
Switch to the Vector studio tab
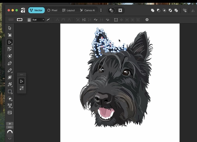coord(36,10)
